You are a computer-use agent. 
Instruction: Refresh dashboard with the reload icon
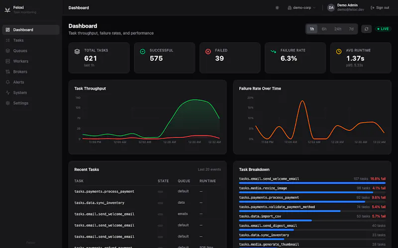pyautogui.click(x=366, y=29)
